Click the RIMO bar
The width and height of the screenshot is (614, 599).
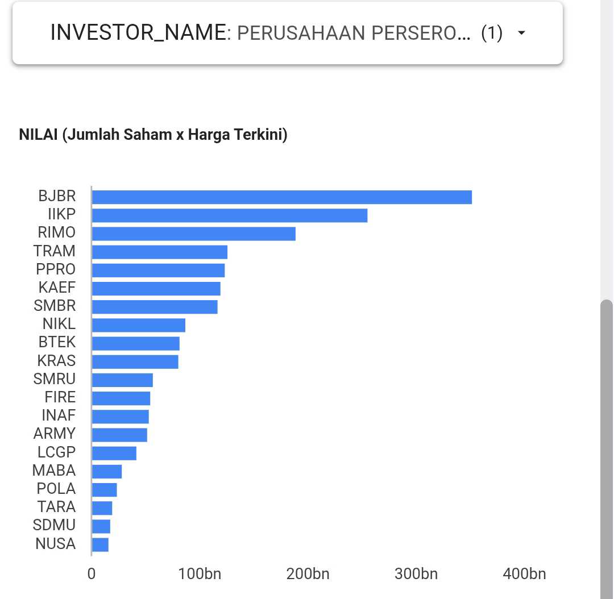[193, 234]
